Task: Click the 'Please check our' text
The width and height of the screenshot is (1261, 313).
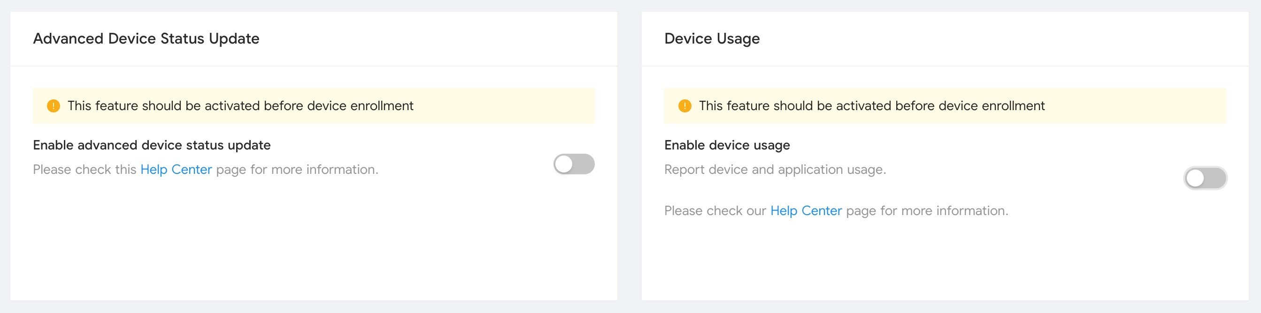Action: [x=715, y=210]
